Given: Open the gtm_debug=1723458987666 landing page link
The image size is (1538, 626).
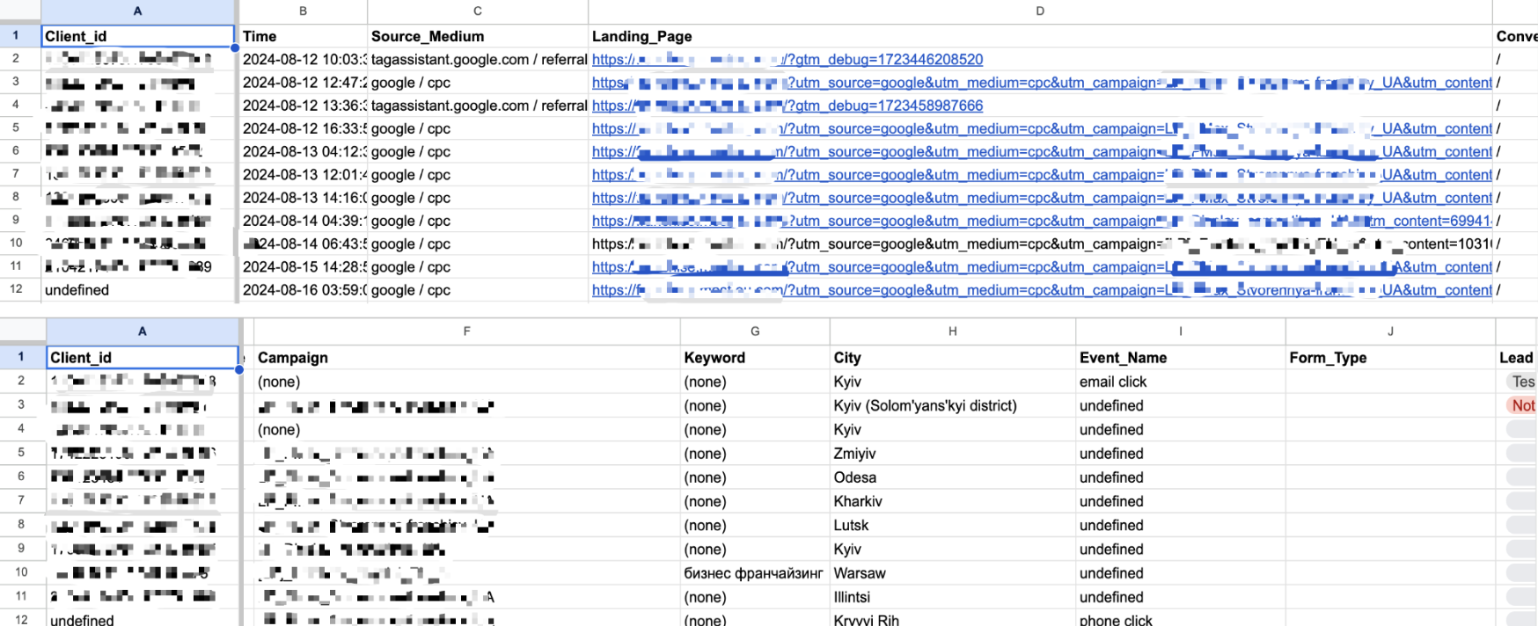Looking at the screenshot, I should click(787, 106).
